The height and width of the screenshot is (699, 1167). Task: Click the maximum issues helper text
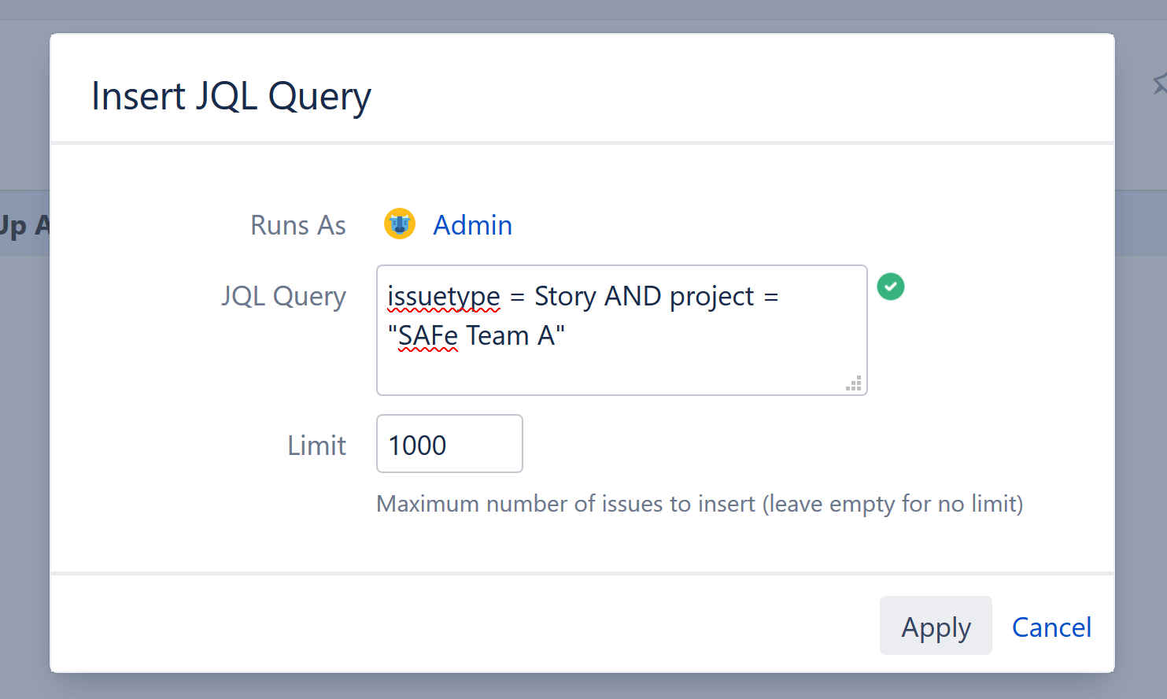click(x=699, y=504)
